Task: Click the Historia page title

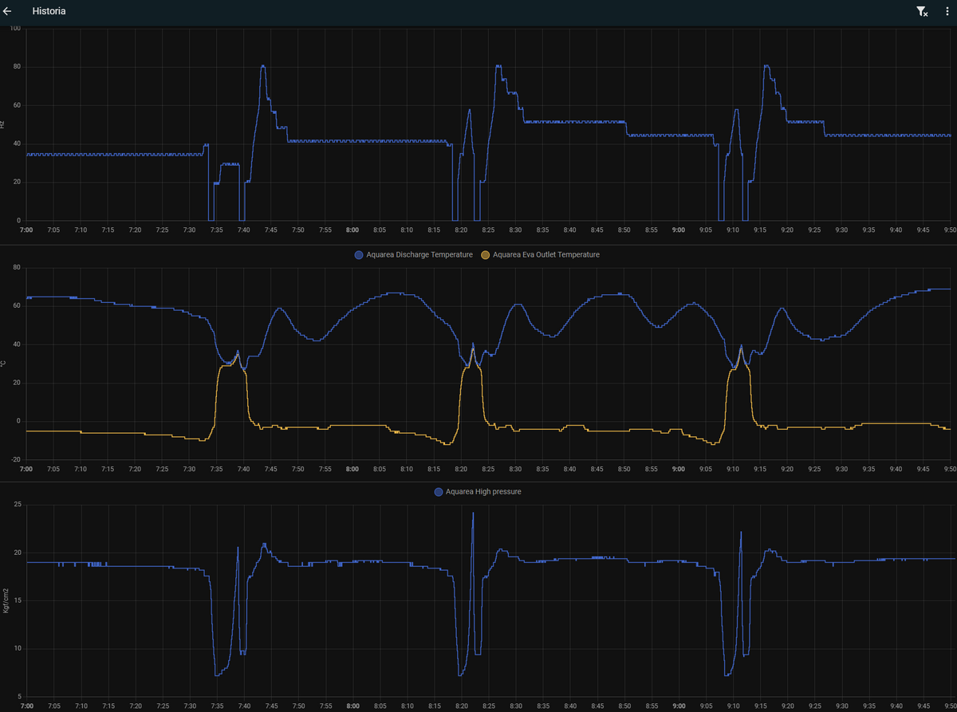Action: 49,12
